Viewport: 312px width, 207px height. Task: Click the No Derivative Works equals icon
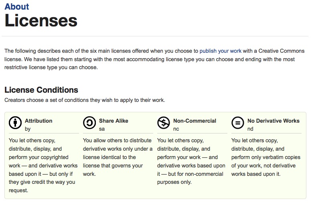(x=238, y=123)
